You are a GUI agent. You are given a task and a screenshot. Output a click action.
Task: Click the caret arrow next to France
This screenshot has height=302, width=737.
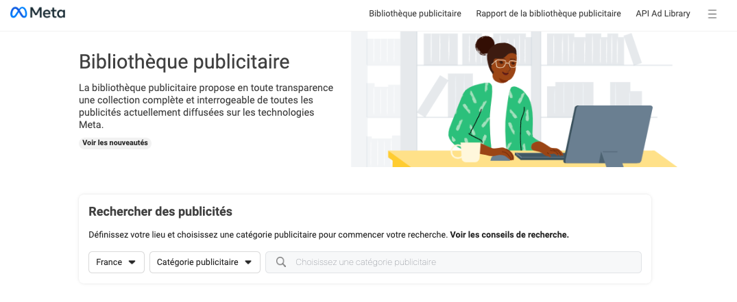tap(132, 262)
